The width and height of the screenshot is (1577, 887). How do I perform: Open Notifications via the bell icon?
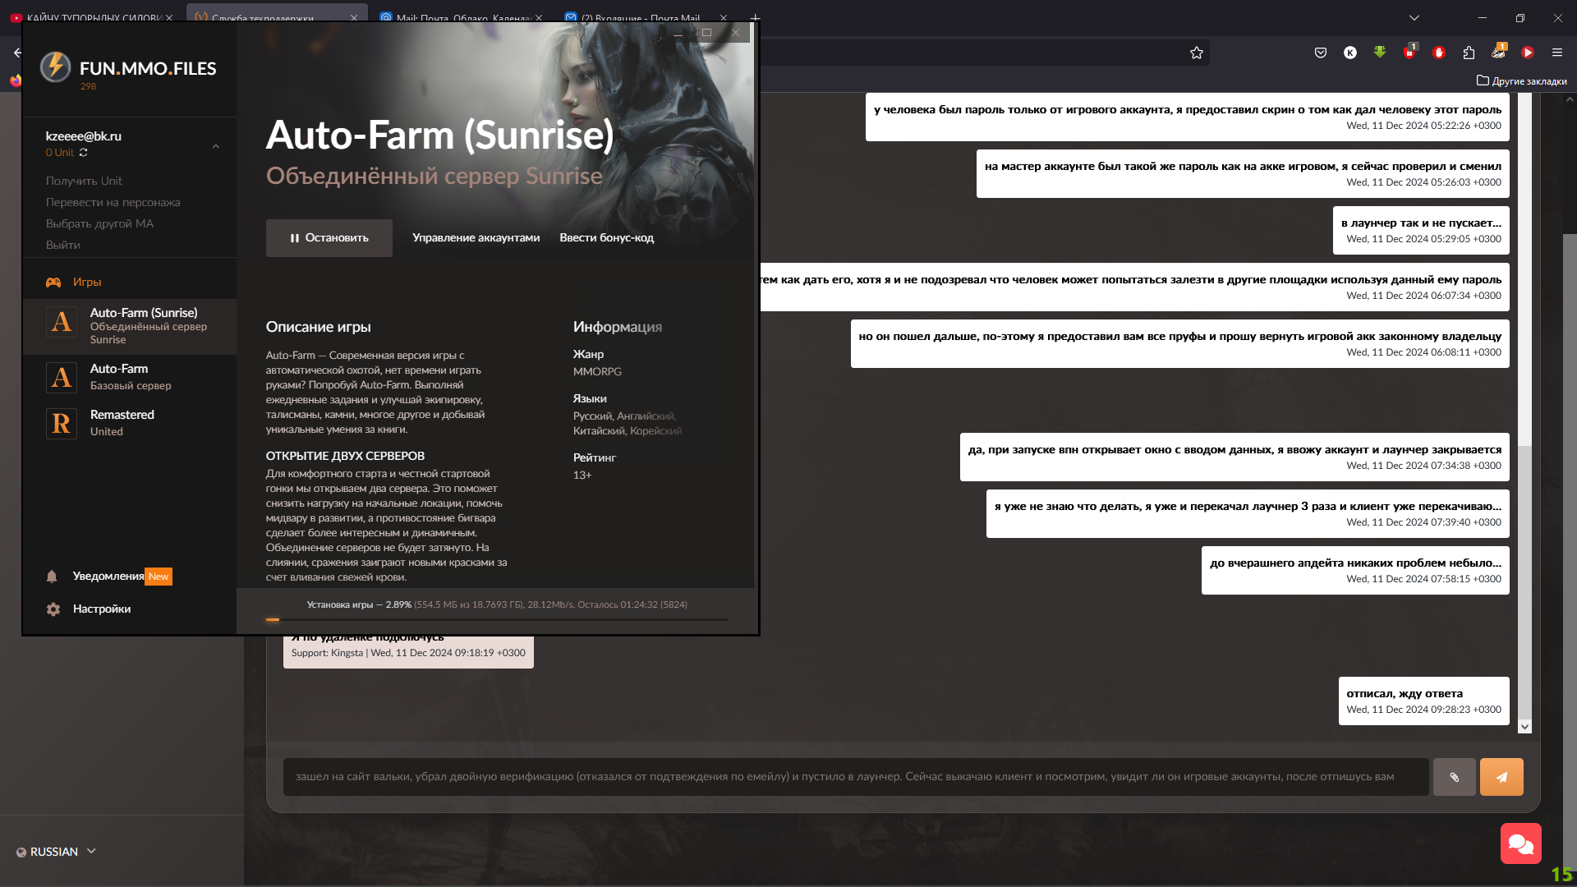click(52, 577)
